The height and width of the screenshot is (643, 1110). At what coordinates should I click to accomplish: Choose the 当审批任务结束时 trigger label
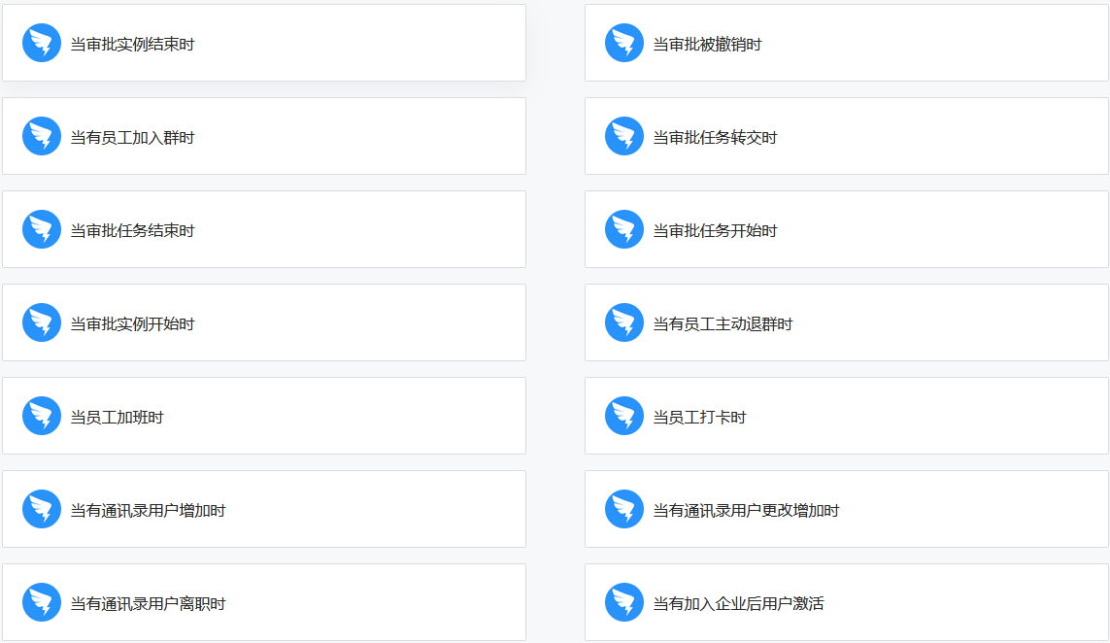point(132,231)
